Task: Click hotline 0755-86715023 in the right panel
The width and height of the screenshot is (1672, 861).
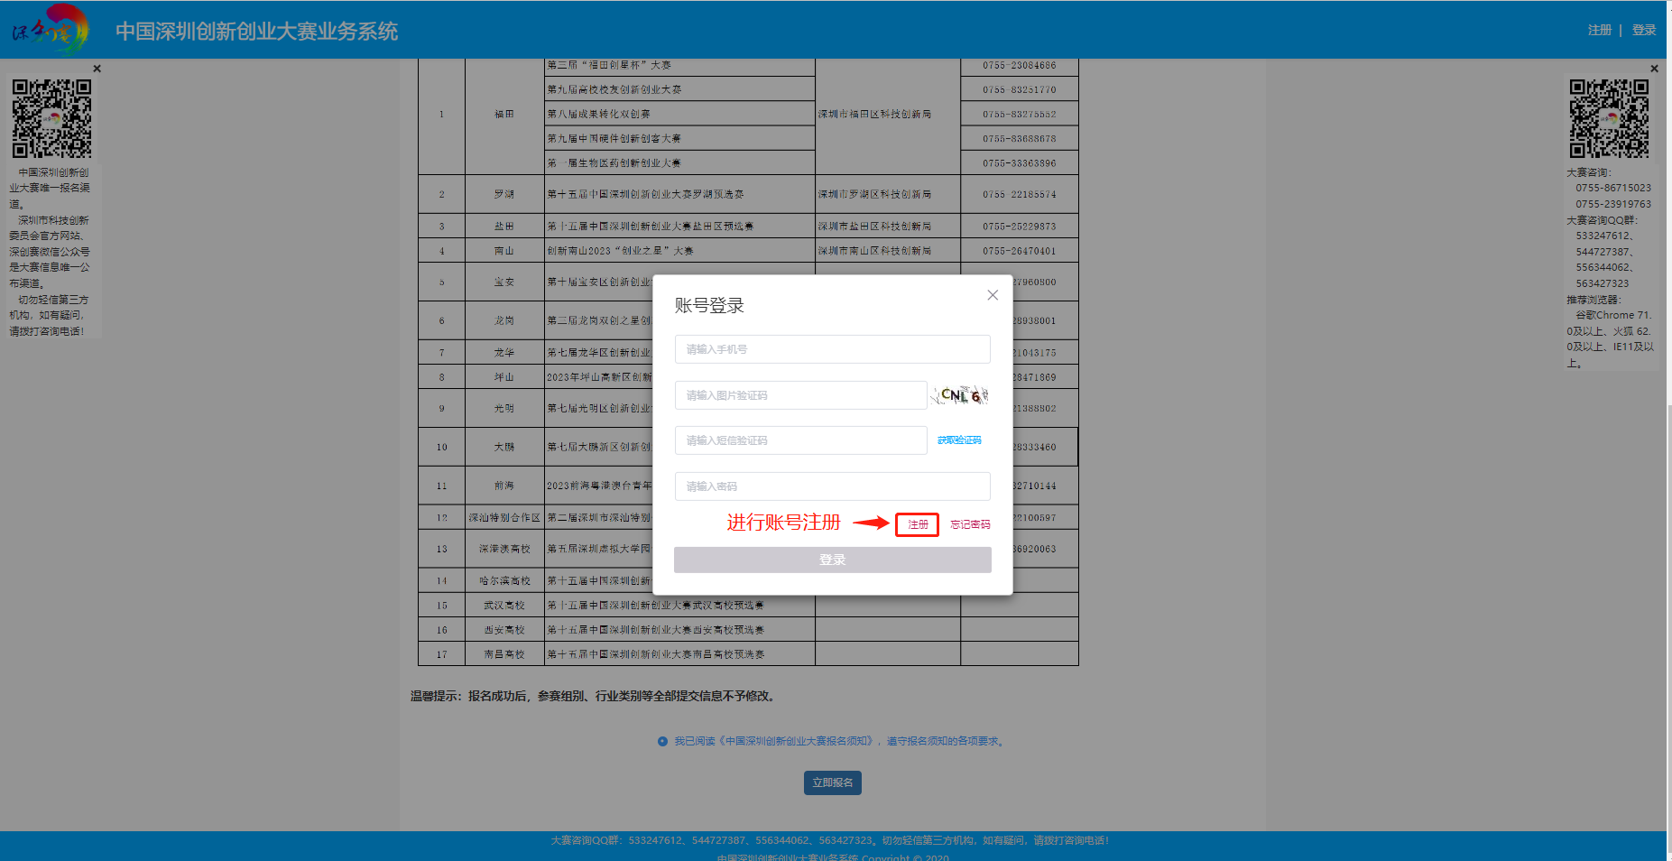Action: point(1613,188)
